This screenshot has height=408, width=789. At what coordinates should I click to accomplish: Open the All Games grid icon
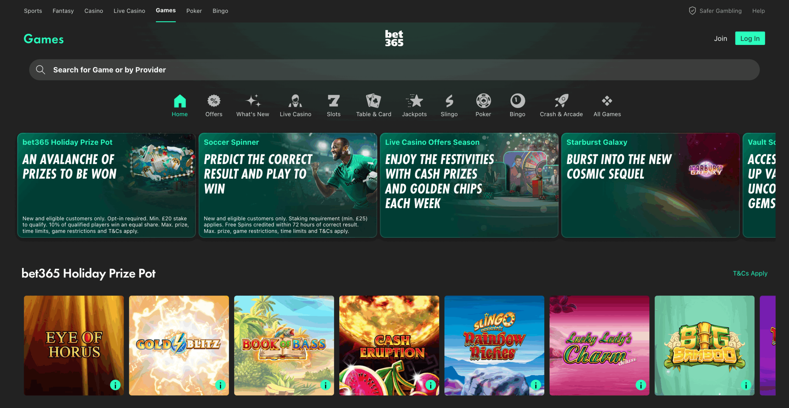pyautogui.click(x=607, y=101)
